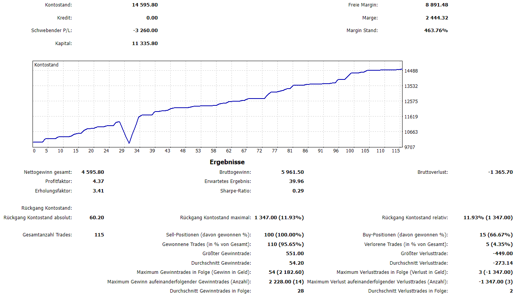The width and height of the screenshot is (515, 296).
Task: Click the Schwebender P/L value -3 260.00
Action: 144,31
